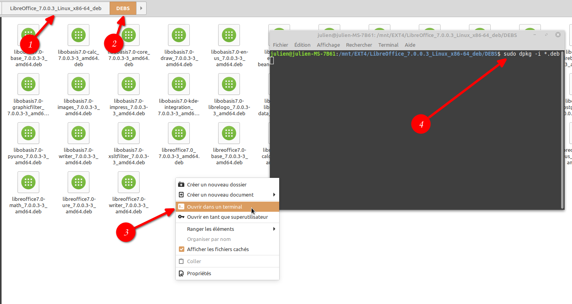Image resolution: width=572 pixels, height=304 pixels.
Task: Click the DEBS path bar button
Action: point(123,8)
